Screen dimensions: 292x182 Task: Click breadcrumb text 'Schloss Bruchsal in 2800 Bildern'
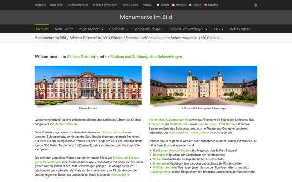(96, 38)
